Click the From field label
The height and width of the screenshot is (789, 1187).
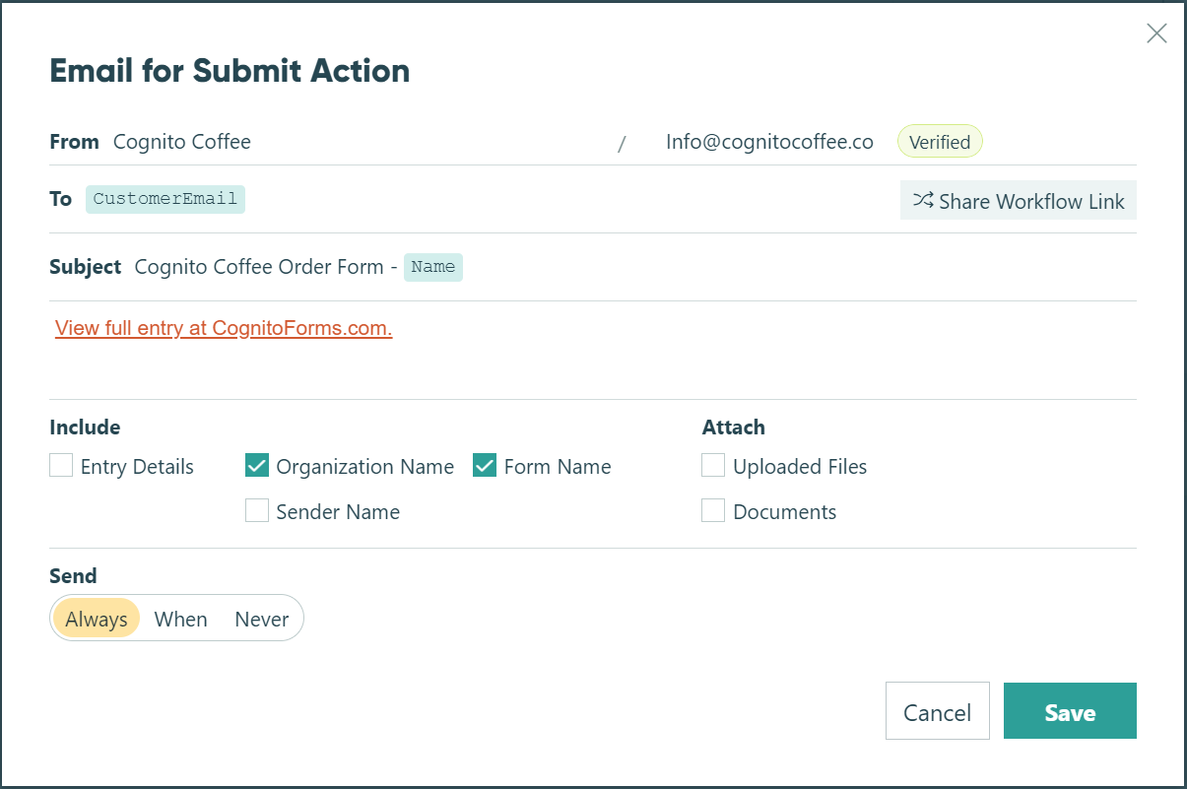tap(74, 142)
